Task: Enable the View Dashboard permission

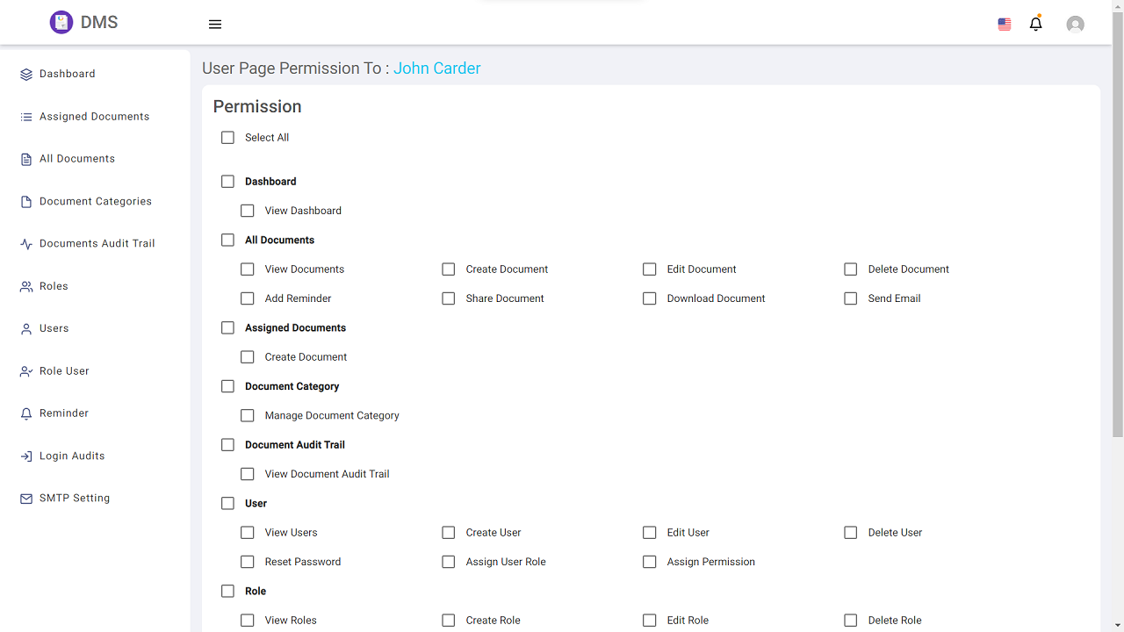Action: [x=248, y=211]
